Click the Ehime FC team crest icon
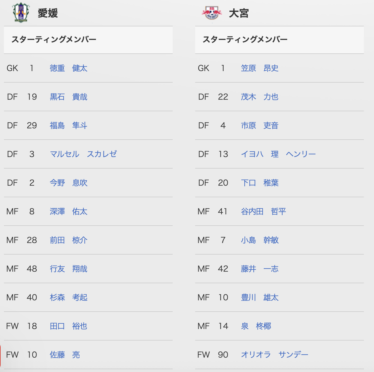The width and height of the screenshot is (374, 372). [x=21, y=13]
